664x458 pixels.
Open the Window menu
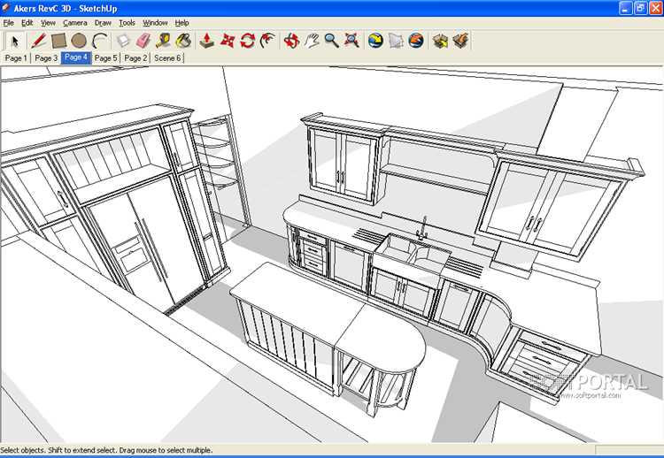(x=155, y=23)
